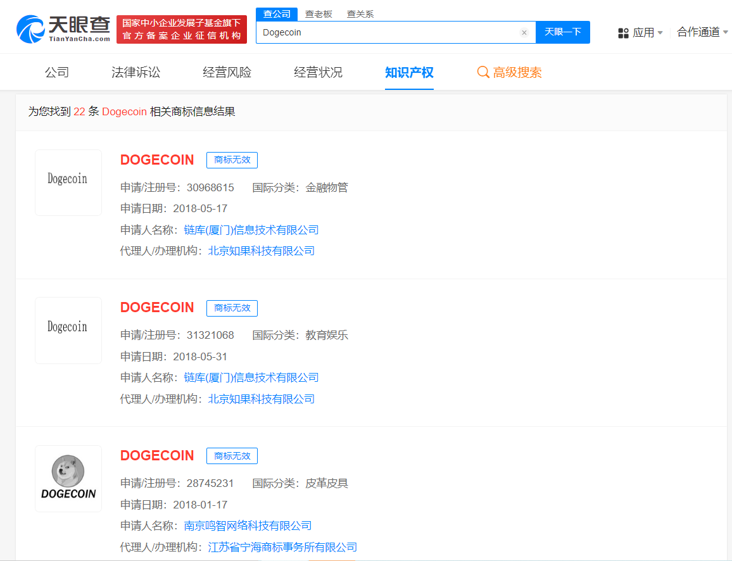Expand the 高级搜索 options
The height and width of the screenshot is (561, 732).
point(516,72)
